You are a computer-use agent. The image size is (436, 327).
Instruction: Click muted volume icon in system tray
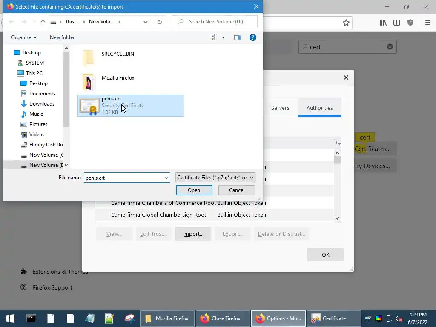(x=399, y=318)
